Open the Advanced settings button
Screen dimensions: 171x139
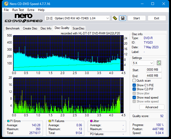[152, 107]
